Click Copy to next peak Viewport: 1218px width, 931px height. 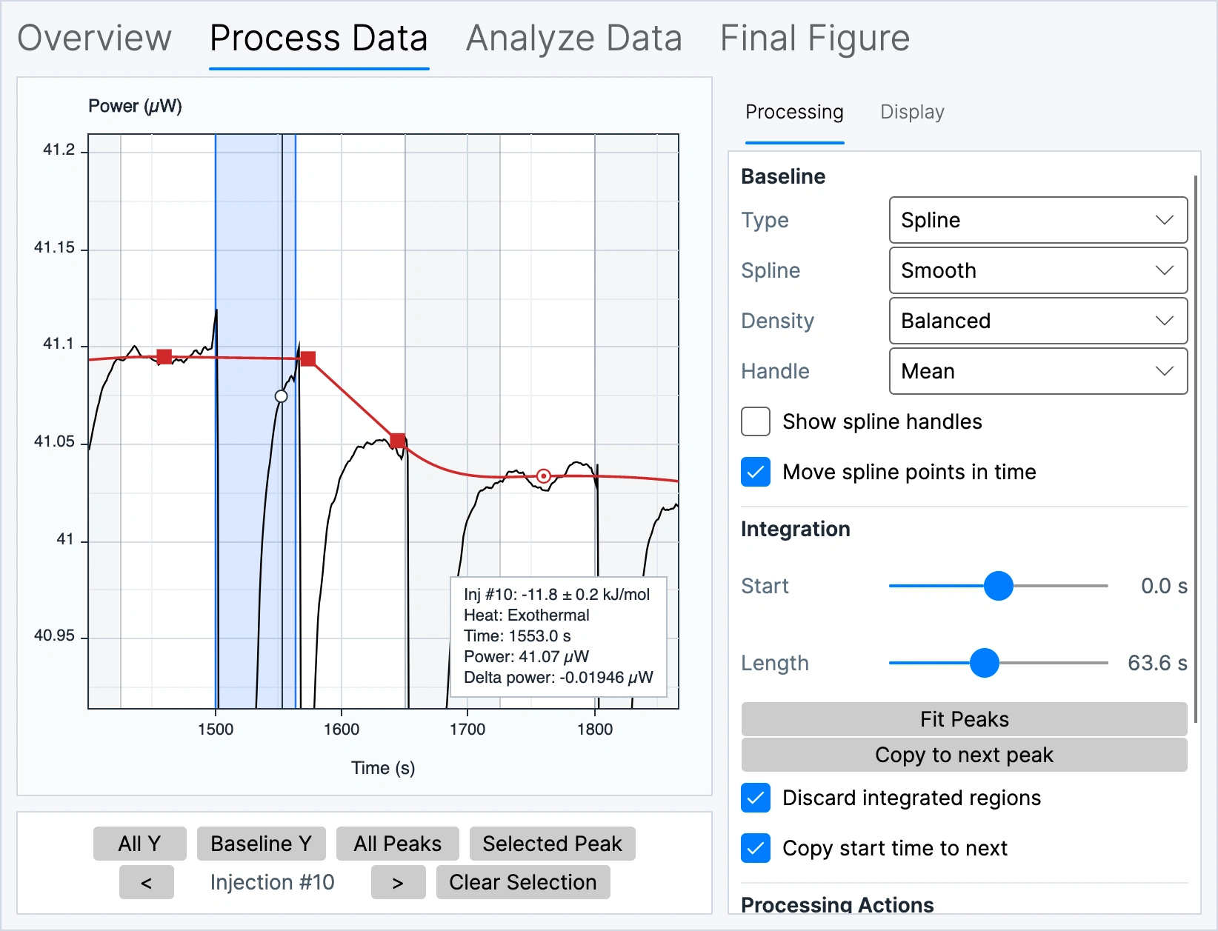(964, 755)
